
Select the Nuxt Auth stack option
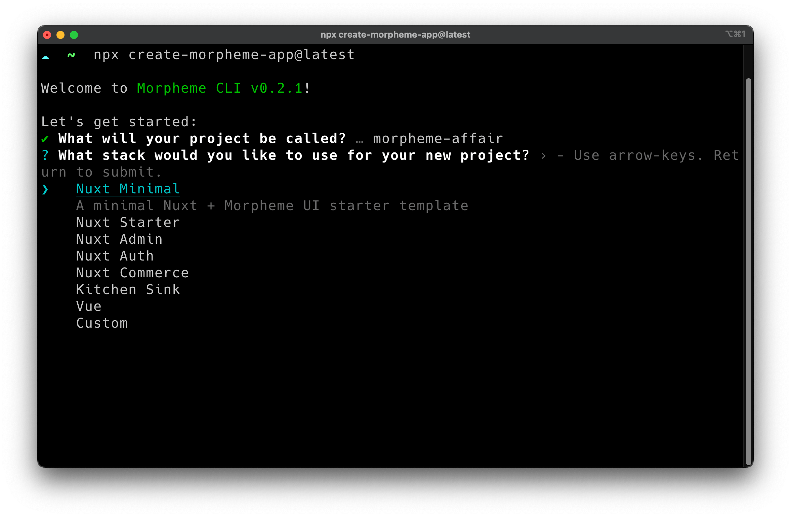115,256
